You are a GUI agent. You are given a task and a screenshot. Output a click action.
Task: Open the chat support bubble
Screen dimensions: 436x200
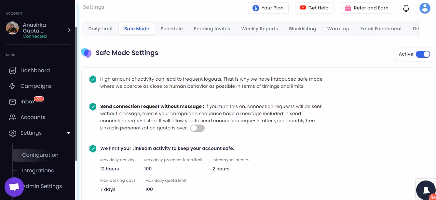(x=14, y=187)
